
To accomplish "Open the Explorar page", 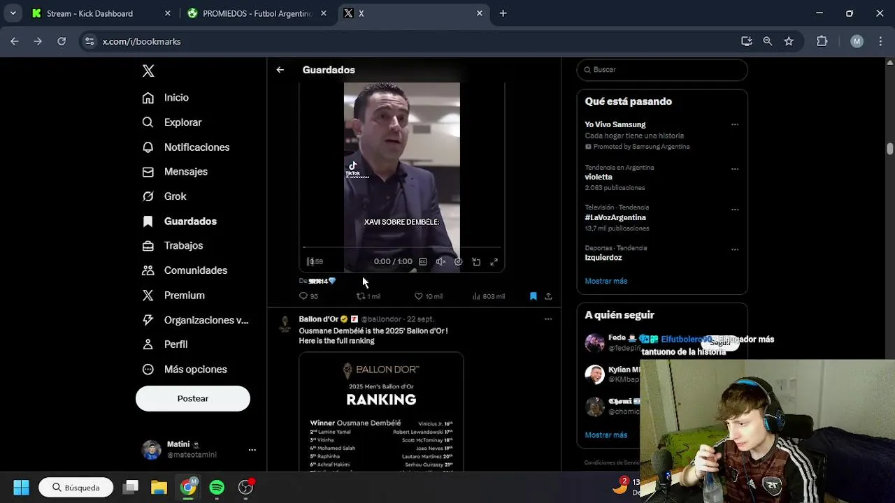I will (172, 122).
